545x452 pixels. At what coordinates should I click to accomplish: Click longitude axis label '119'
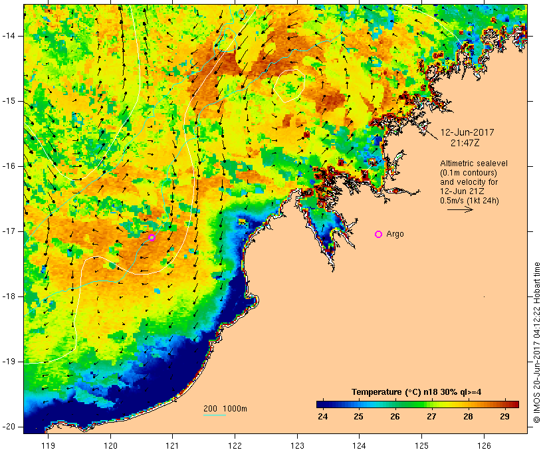(x=48, y=445)
